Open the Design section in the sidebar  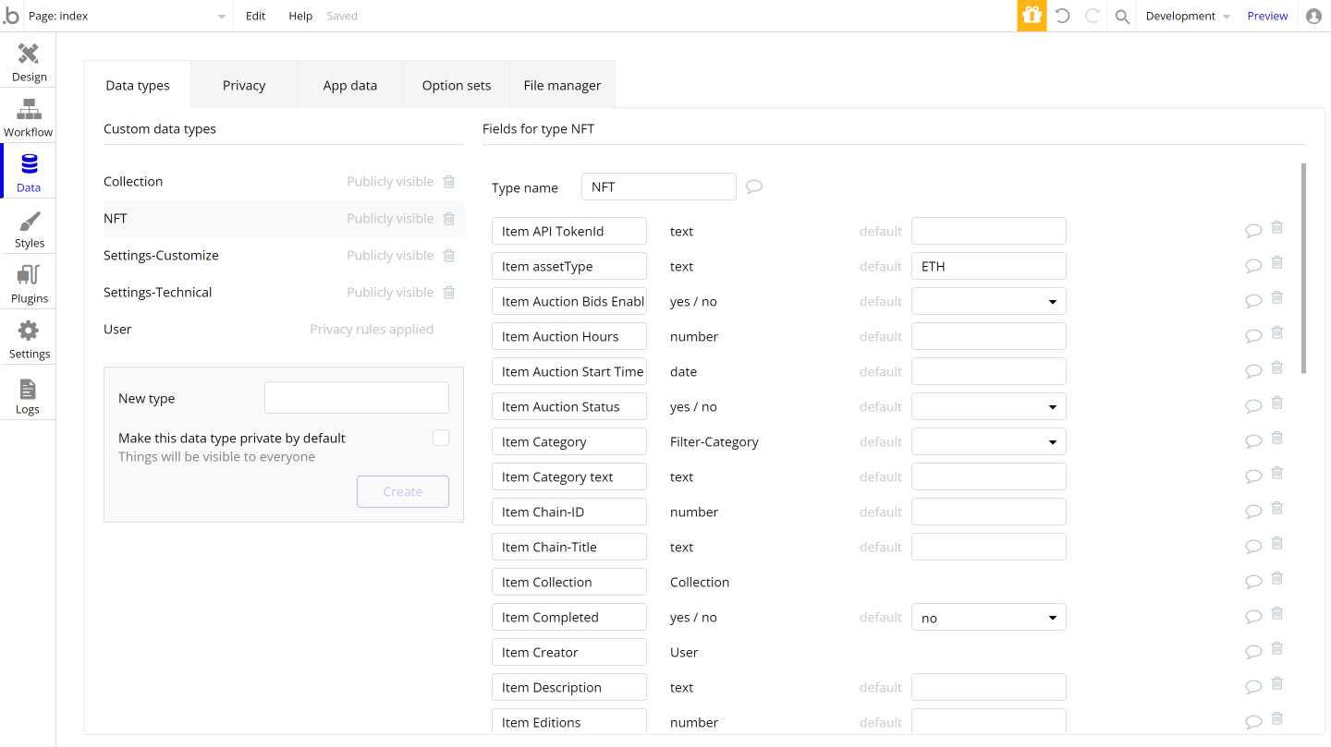[x=28, y=60]
